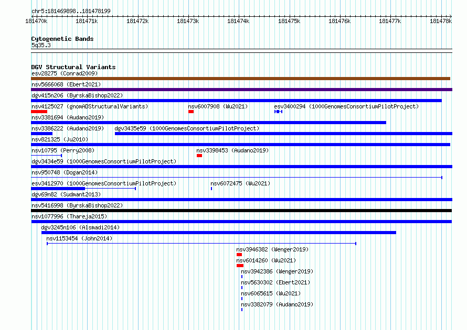
Task: Open nsv5630302 (Ebert2021) label
Action: (275, 282)
